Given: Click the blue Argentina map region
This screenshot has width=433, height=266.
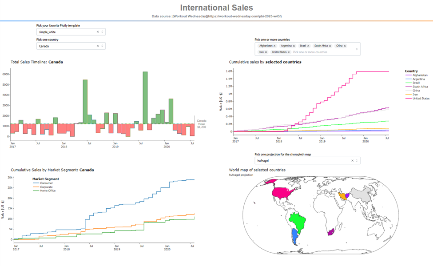Looking at the screenshot, I should pos(294,236).
